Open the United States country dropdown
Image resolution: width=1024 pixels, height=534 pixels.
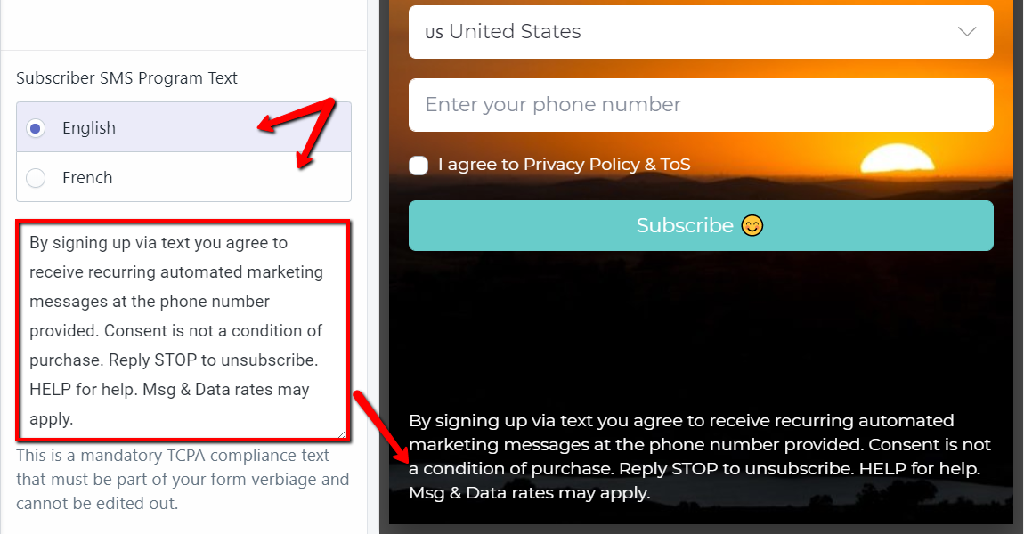[701, 32]
